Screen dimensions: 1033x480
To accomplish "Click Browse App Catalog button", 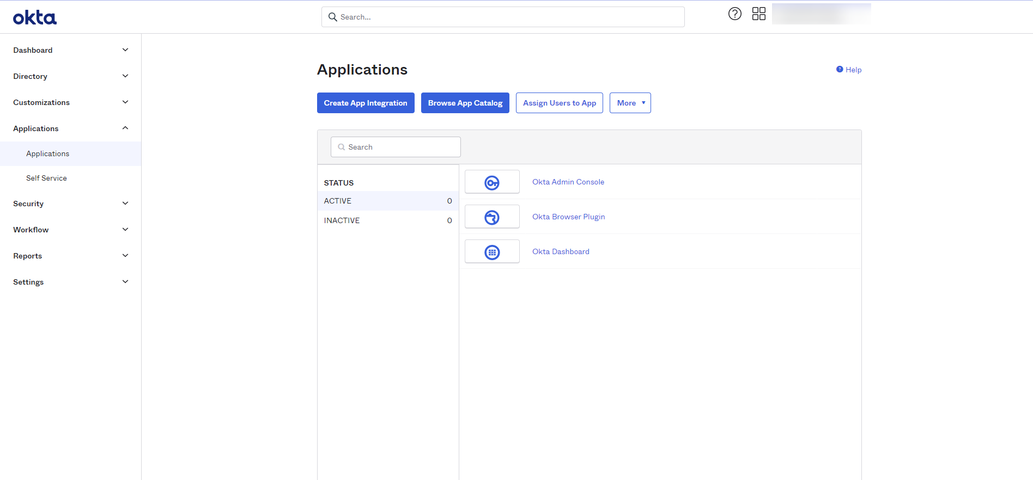I will click(465, 103).
